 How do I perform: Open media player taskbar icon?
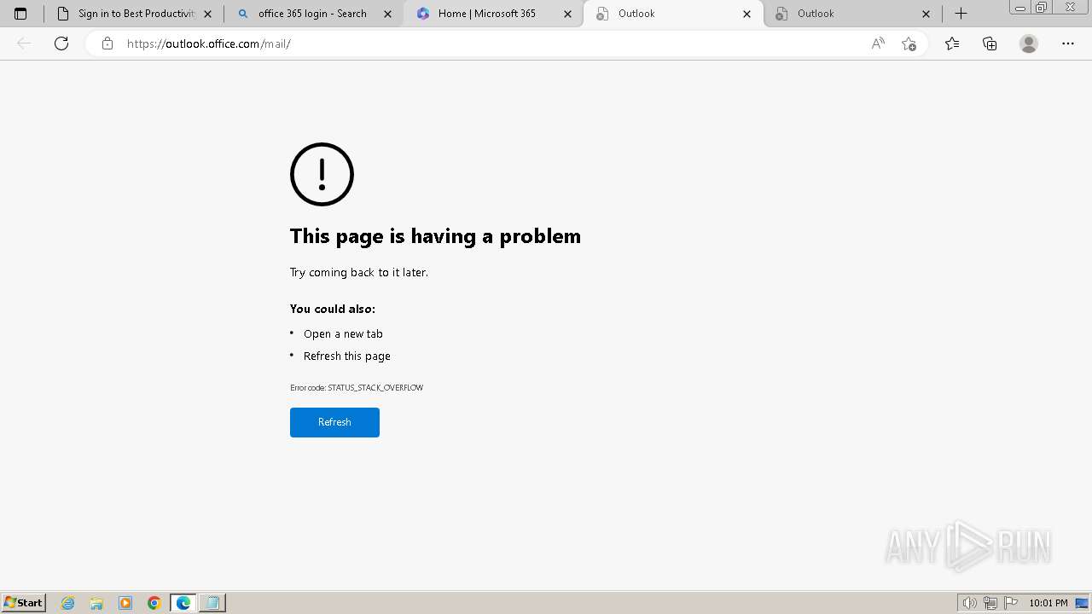pyautogui.click(x=125, y=603)
